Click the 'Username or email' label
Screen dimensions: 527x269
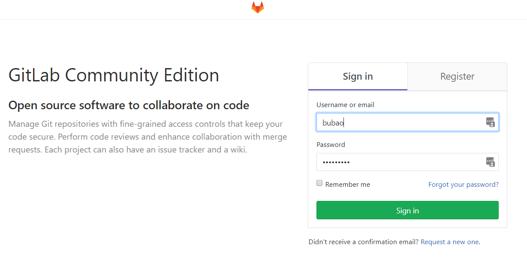tap(345, 105)
